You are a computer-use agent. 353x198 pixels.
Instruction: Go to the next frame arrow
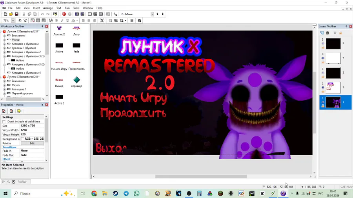pyautogui.click(x=163, y=14)
